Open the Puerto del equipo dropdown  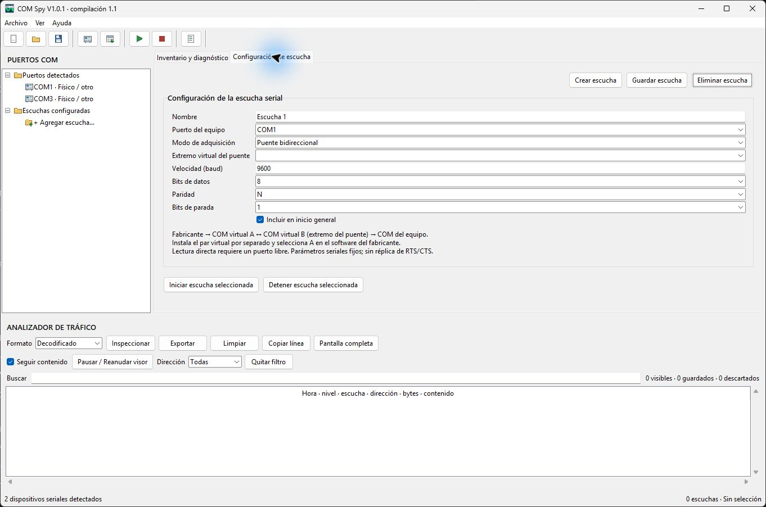[501, 130]
